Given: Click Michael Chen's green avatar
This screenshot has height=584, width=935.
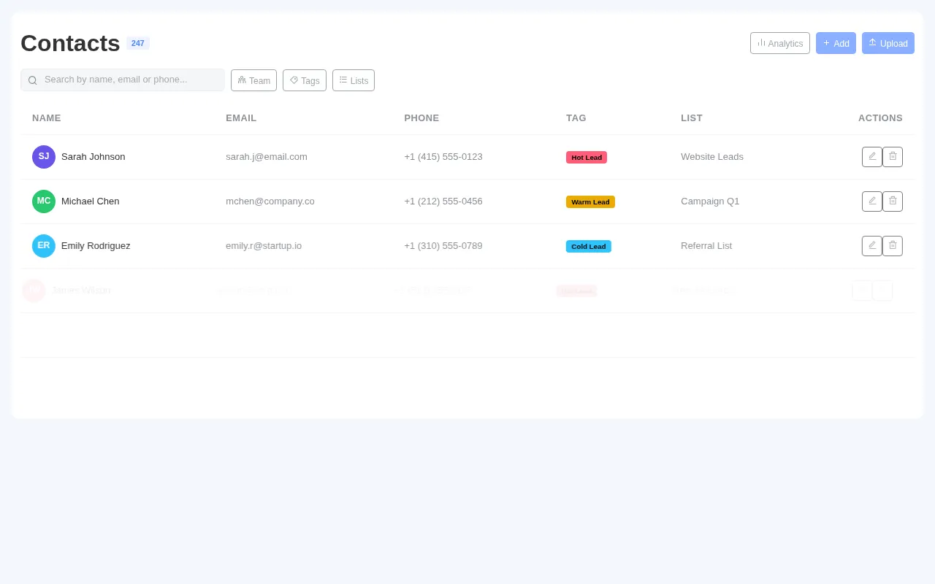Looking at the screenshot, I should (43, 201).
